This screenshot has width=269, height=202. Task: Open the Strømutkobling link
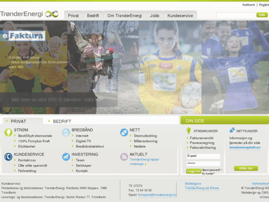click(145, 136)
